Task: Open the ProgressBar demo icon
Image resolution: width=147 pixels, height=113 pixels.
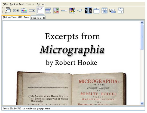Action: (64, 11)
